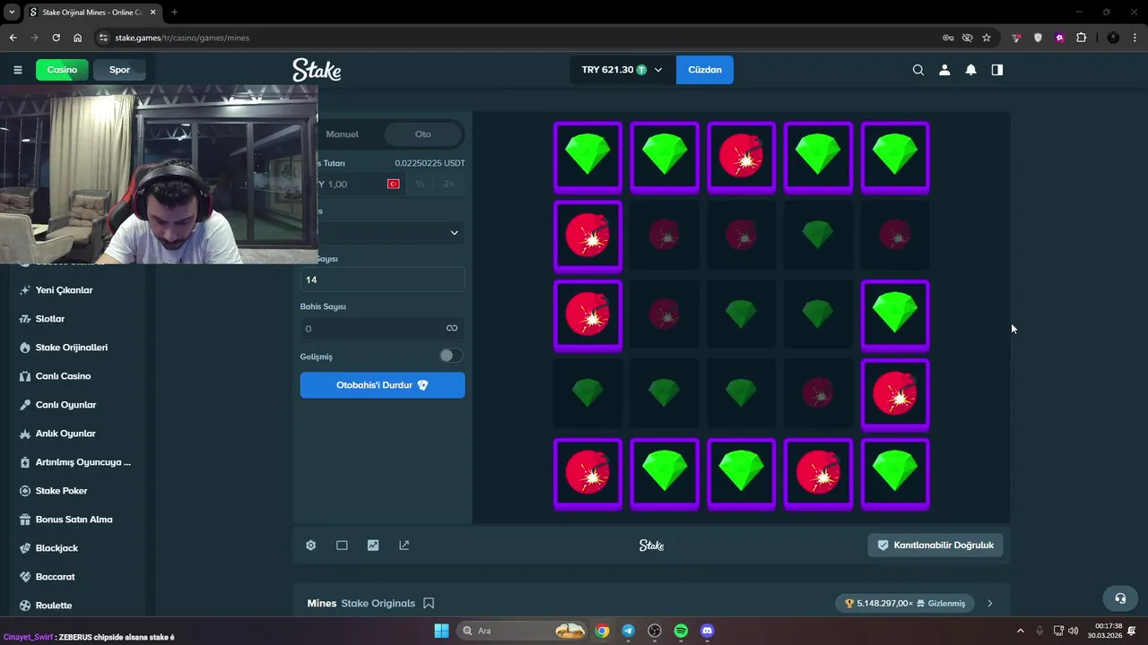Open live support headset icon
Viewport: 1148px width, 645px height.
click(1120, 598)
